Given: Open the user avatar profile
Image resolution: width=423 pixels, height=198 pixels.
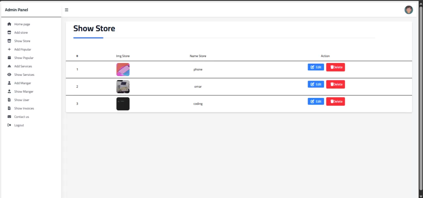Looking at the screenshot, I should tap(409, 10).
